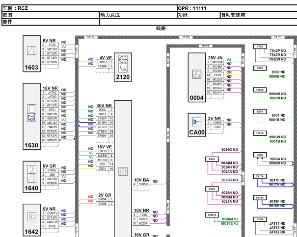Image resolution: width=297 pixels, height=237 pixels.
Task: Click the relay icon in component 1642
Action: tap(31, 216)
